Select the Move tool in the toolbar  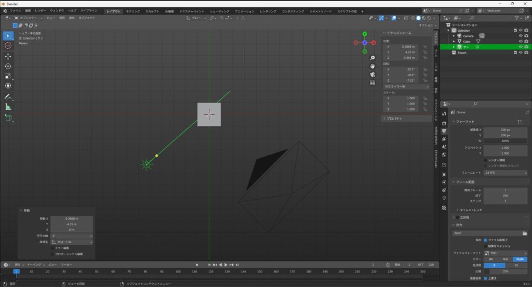8,56
